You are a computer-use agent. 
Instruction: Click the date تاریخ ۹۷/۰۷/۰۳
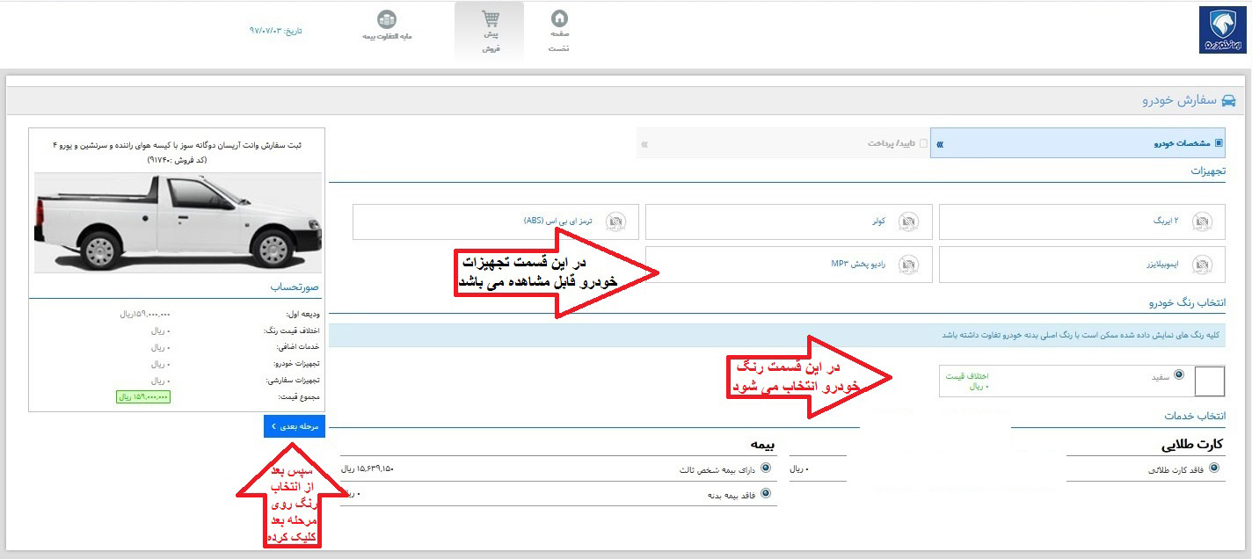(275, 31)
